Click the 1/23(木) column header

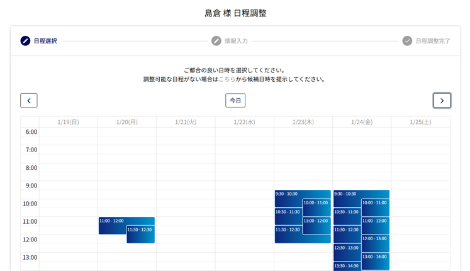[x=303, y=122]
